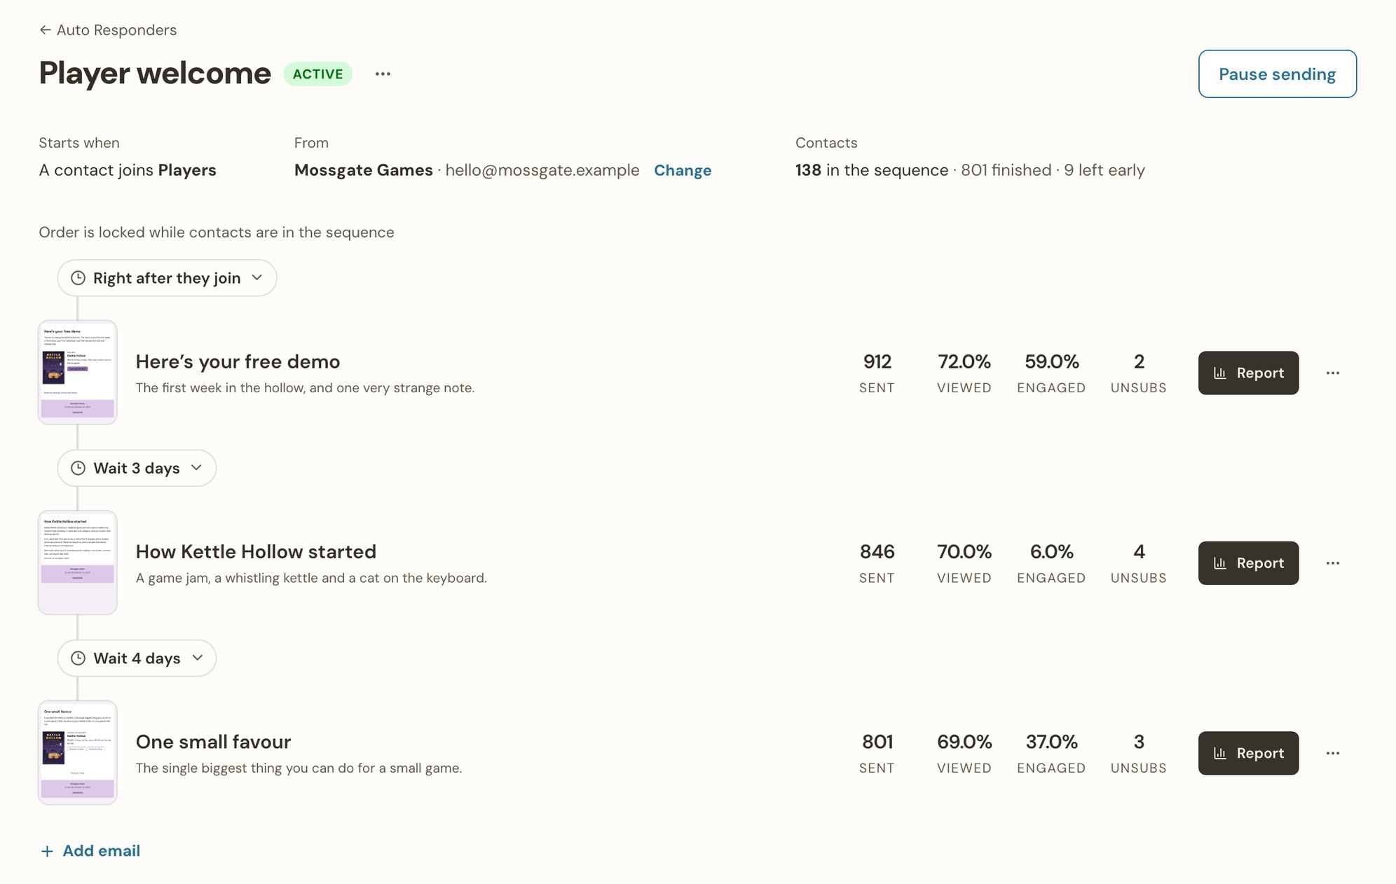Click the 3 UNSUBS stat
1396x884 pixels.
click(1139, 753)
